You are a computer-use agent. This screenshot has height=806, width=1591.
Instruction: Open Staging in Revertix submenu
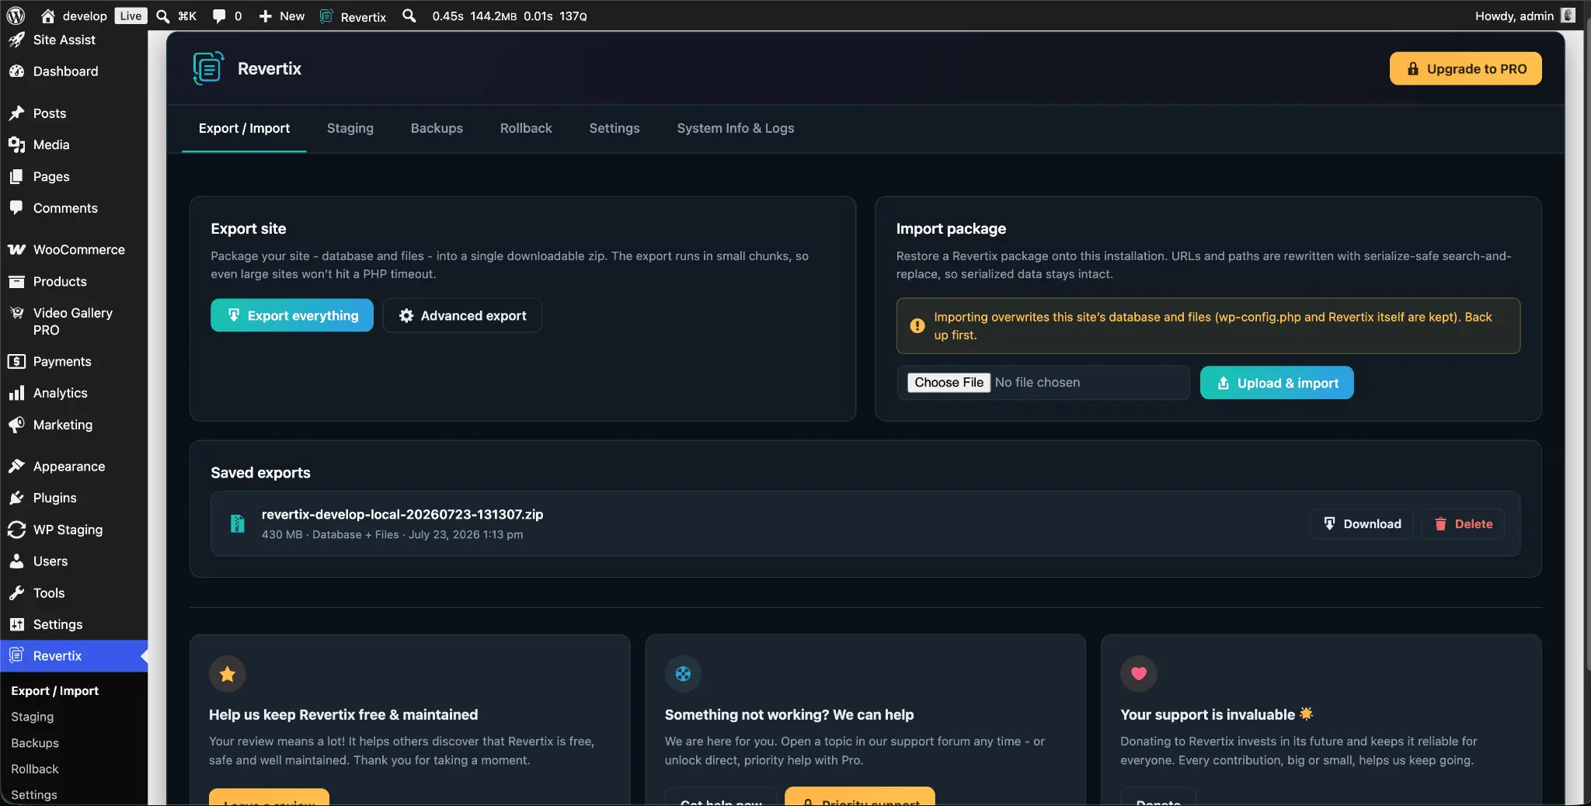point(33,717)
